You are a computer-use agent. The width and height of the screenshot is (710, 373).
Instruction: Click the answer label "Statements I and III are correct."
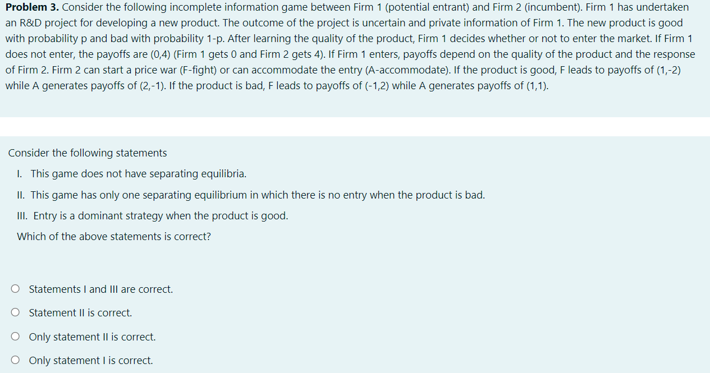pyautogui.click(x=101, y=289)
